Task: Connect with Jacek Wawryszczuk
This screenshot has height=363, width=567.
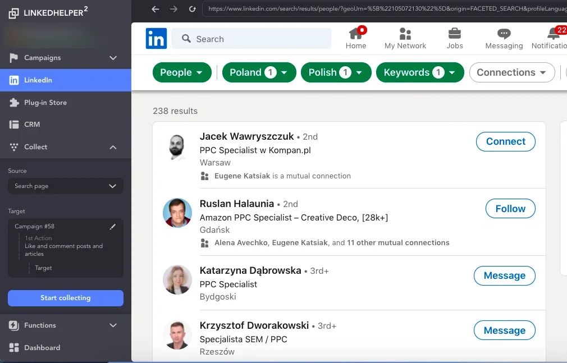Action: click(x=505, y=142)
